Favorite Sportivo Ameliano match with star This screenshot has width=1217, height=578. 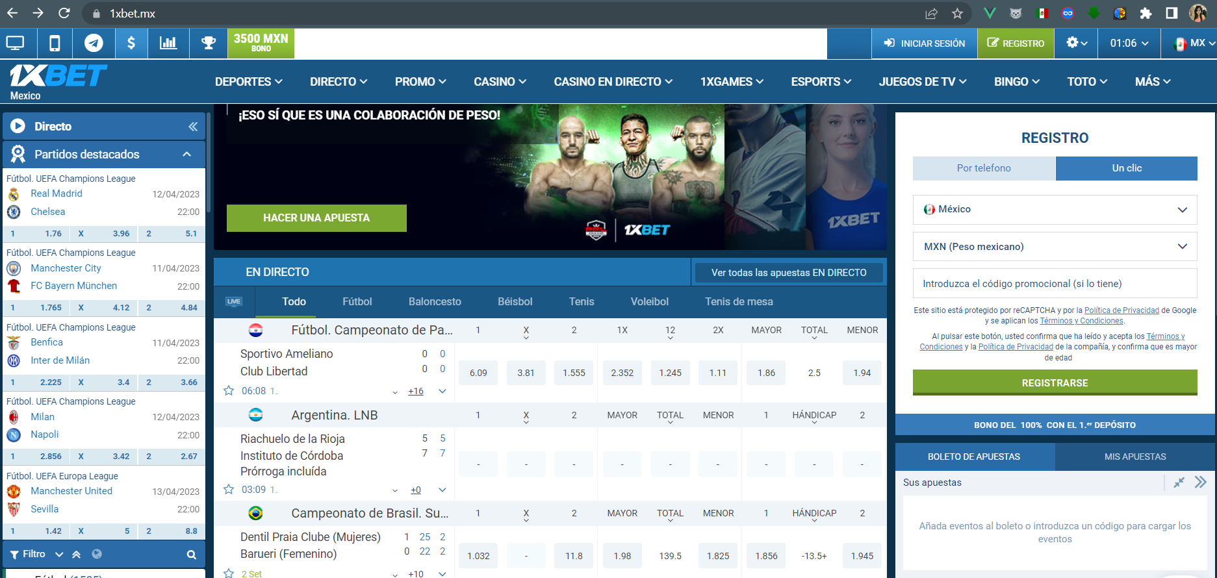click(229, 390)
